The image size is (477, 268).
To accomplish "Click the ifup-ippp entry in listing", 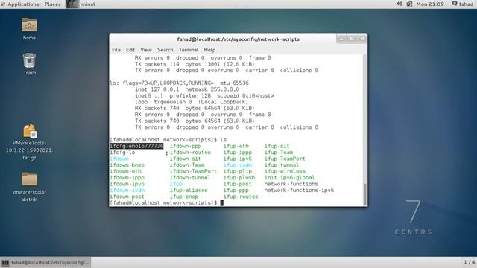I will click(x=238, y=153).
